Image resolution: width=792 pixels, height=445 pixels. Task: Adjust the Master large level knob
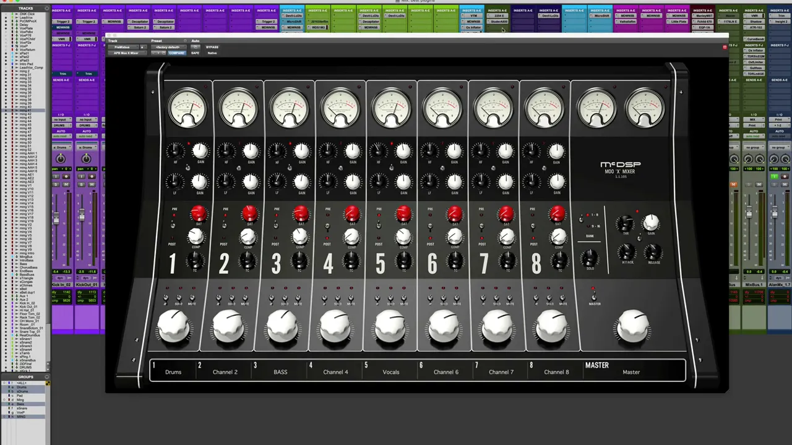click(x=632, y=326)
